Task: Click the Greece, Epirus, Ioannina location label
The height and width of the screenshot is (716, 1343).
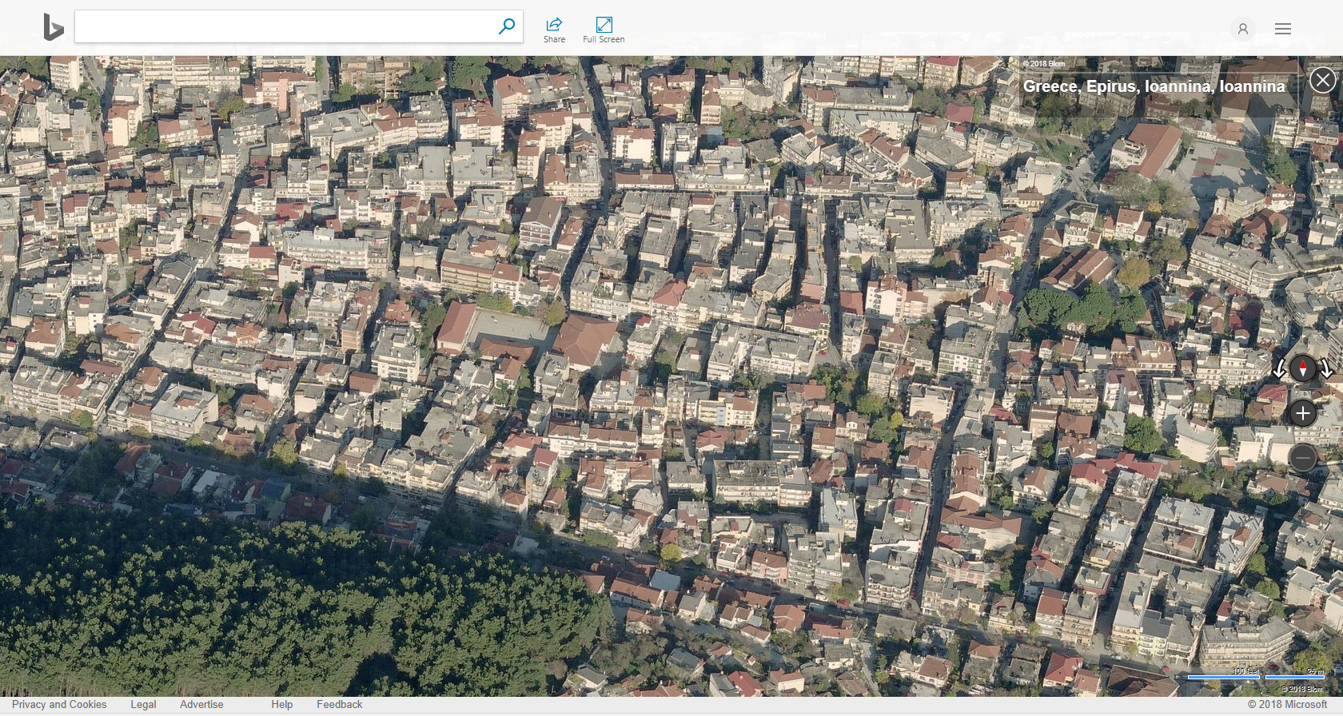Action: tap(1154, 86)
